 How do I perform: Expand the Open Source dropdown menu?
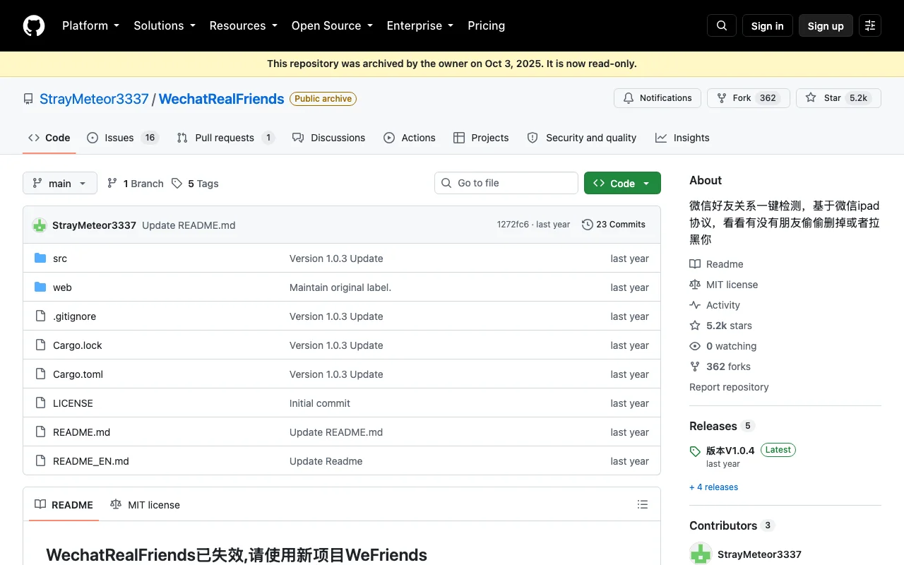(332, 25)
